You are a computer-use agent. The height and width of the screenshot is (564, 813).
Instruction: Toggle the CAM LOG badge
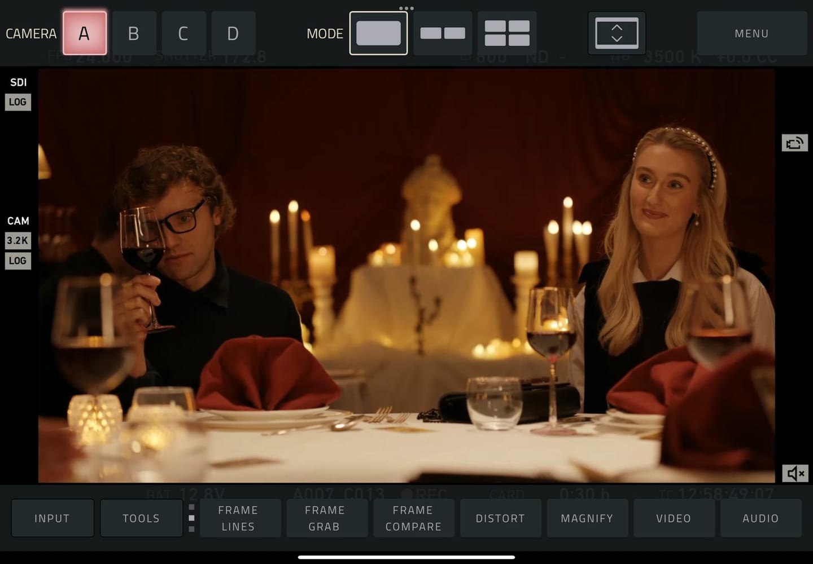coord(18,261)
